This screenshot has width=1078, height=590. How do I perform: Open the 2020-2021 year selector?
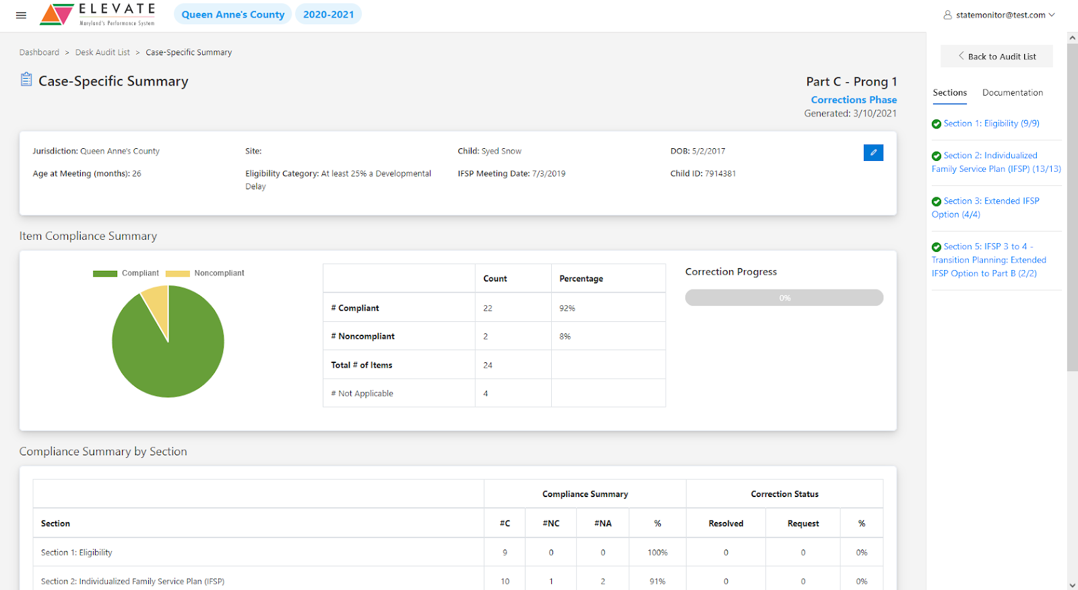(x=328, y=14)
